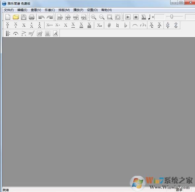The width and height of the screenshot is (195, 192).
Task: Toggle the metronome icon
Action: coord(144,17)
